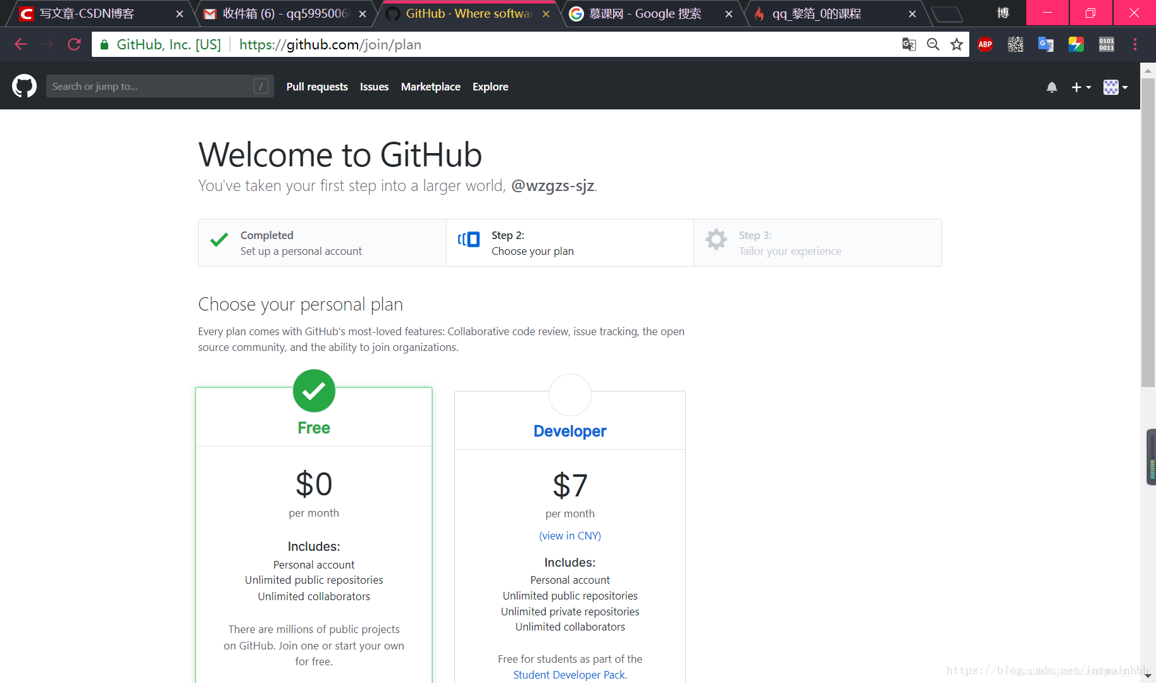Expand the plus create-new dropdown

click(x=1081, y=87)
